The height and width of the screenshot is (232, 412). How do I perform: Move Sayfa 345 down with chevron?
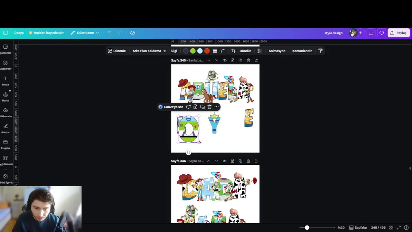click(217, 60)
